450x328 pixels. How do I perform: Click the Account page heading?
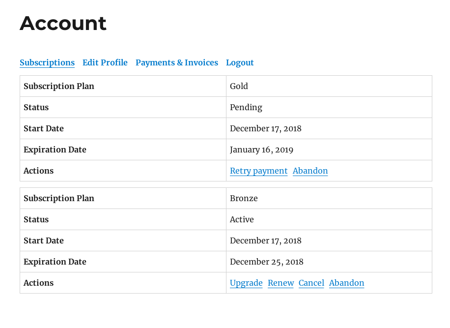63,23
